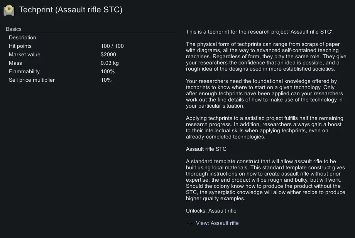Click the "This is a techprint" opening sentence

click(x=260, y=32)
